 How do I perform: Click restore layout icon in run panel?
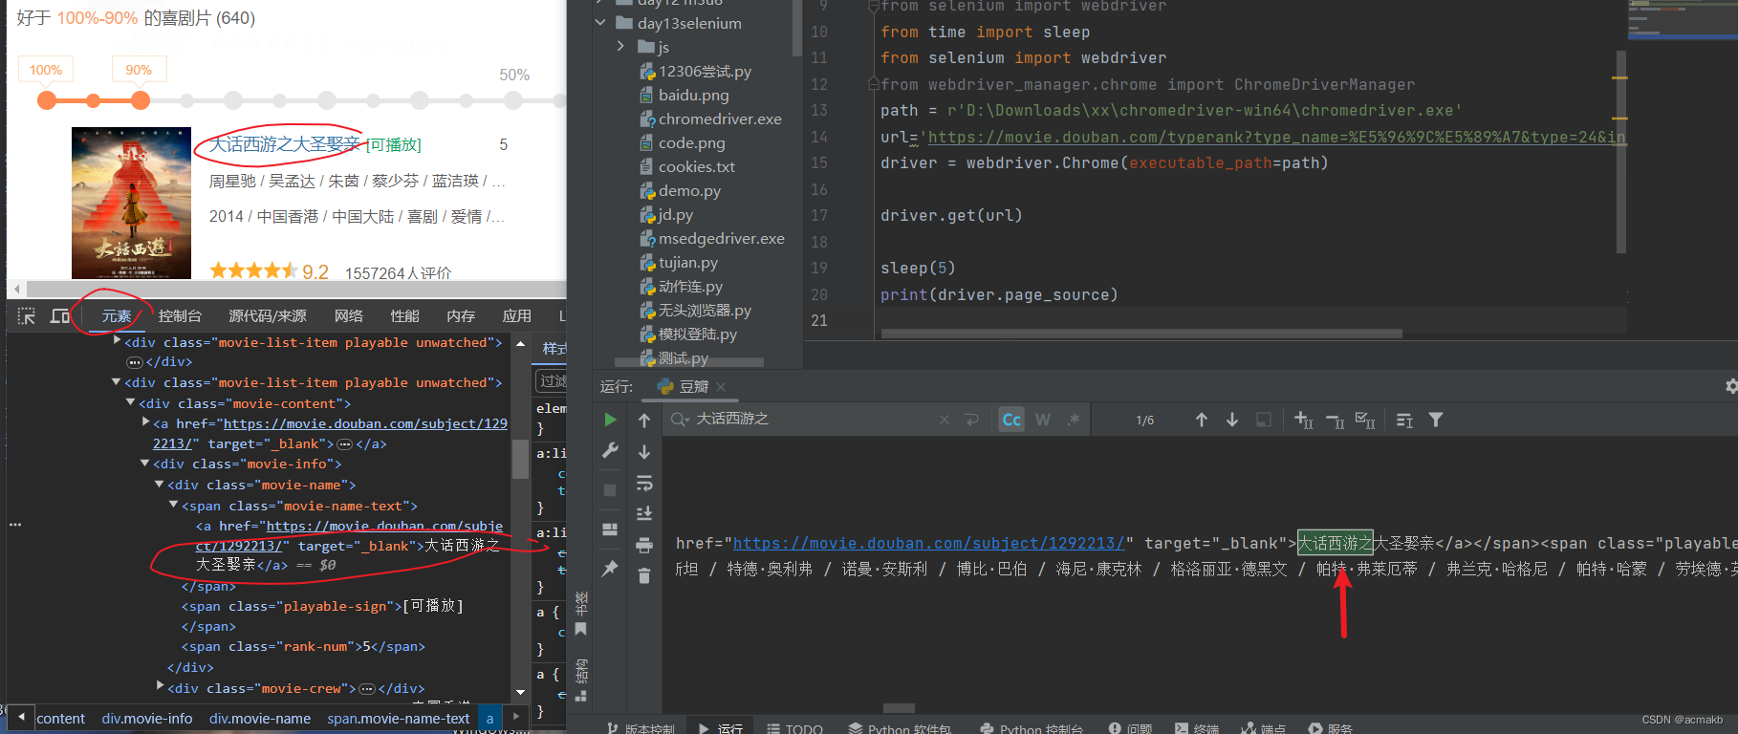click(610, 529)
